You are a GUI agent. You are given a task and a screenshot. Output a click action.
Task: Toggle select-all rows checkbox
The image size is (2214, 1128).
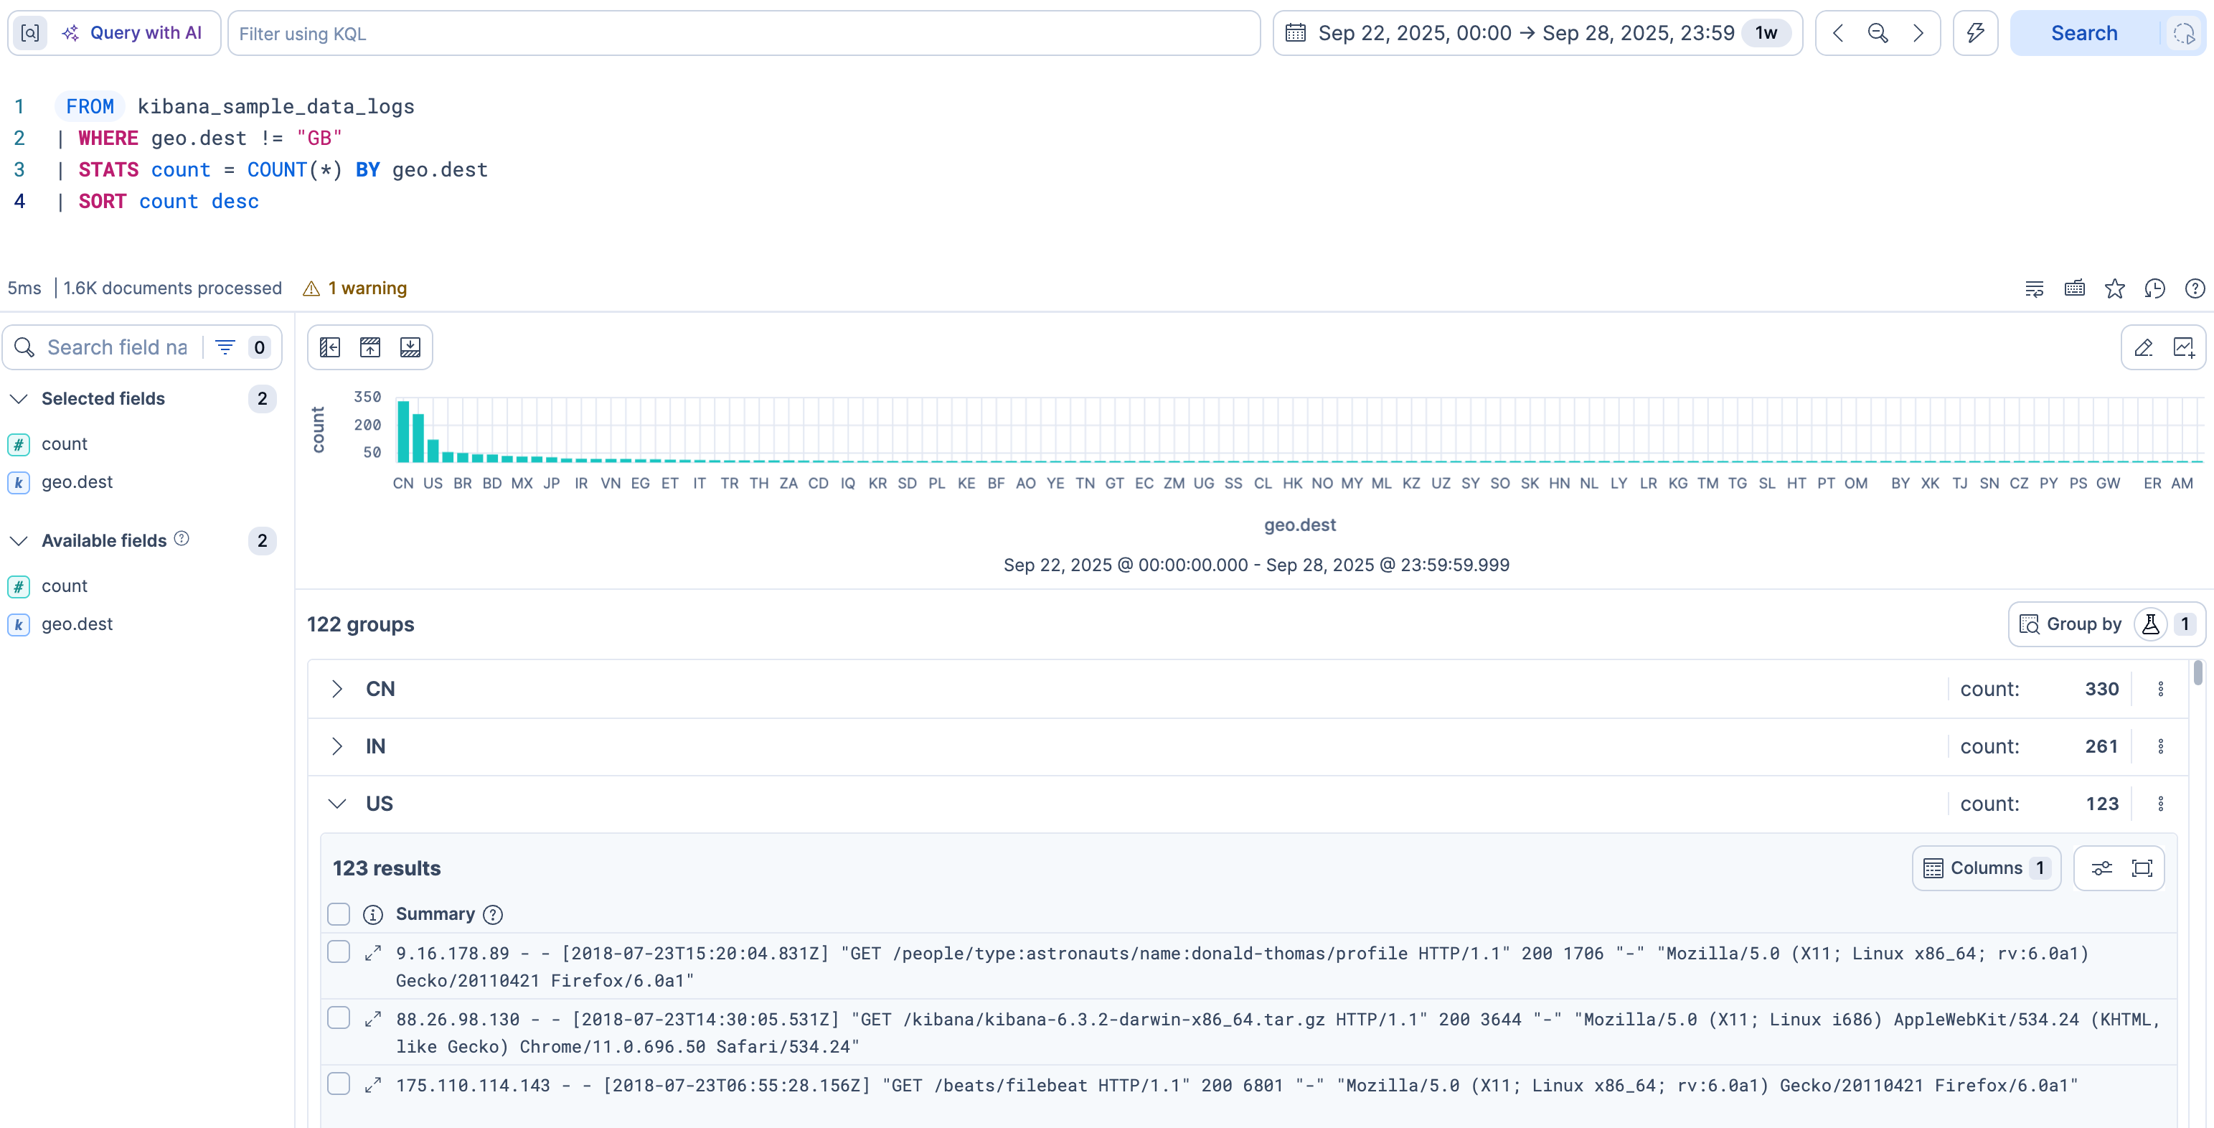(339, 914)
